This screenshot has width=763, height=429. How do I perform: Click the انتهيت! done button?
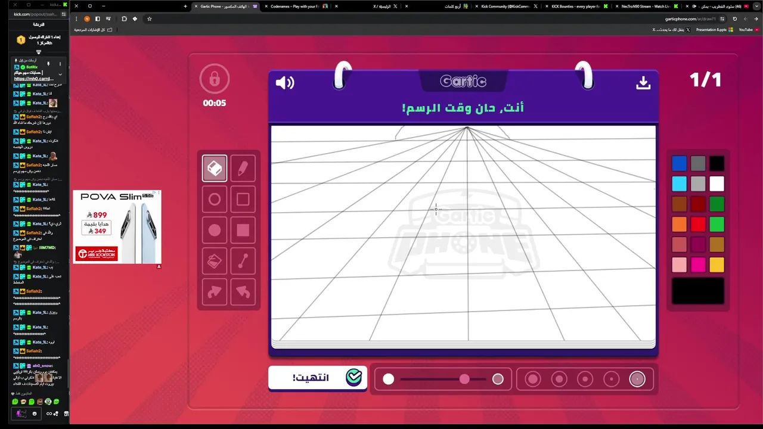tap(318, 378)
